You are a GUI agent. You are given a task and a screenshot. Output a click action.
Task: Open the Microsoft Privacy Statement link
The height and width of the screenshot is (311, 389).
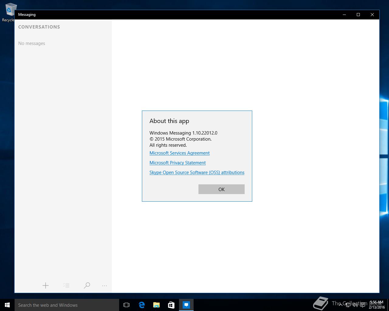(x=177, y=163)
